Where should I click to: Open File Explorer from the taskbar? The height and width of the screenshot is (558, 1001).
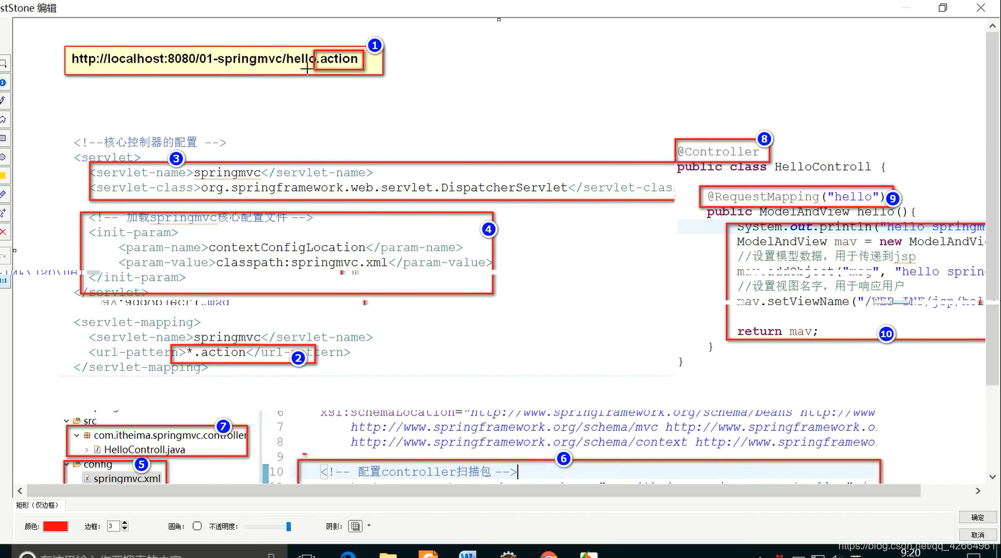(387, 554)
